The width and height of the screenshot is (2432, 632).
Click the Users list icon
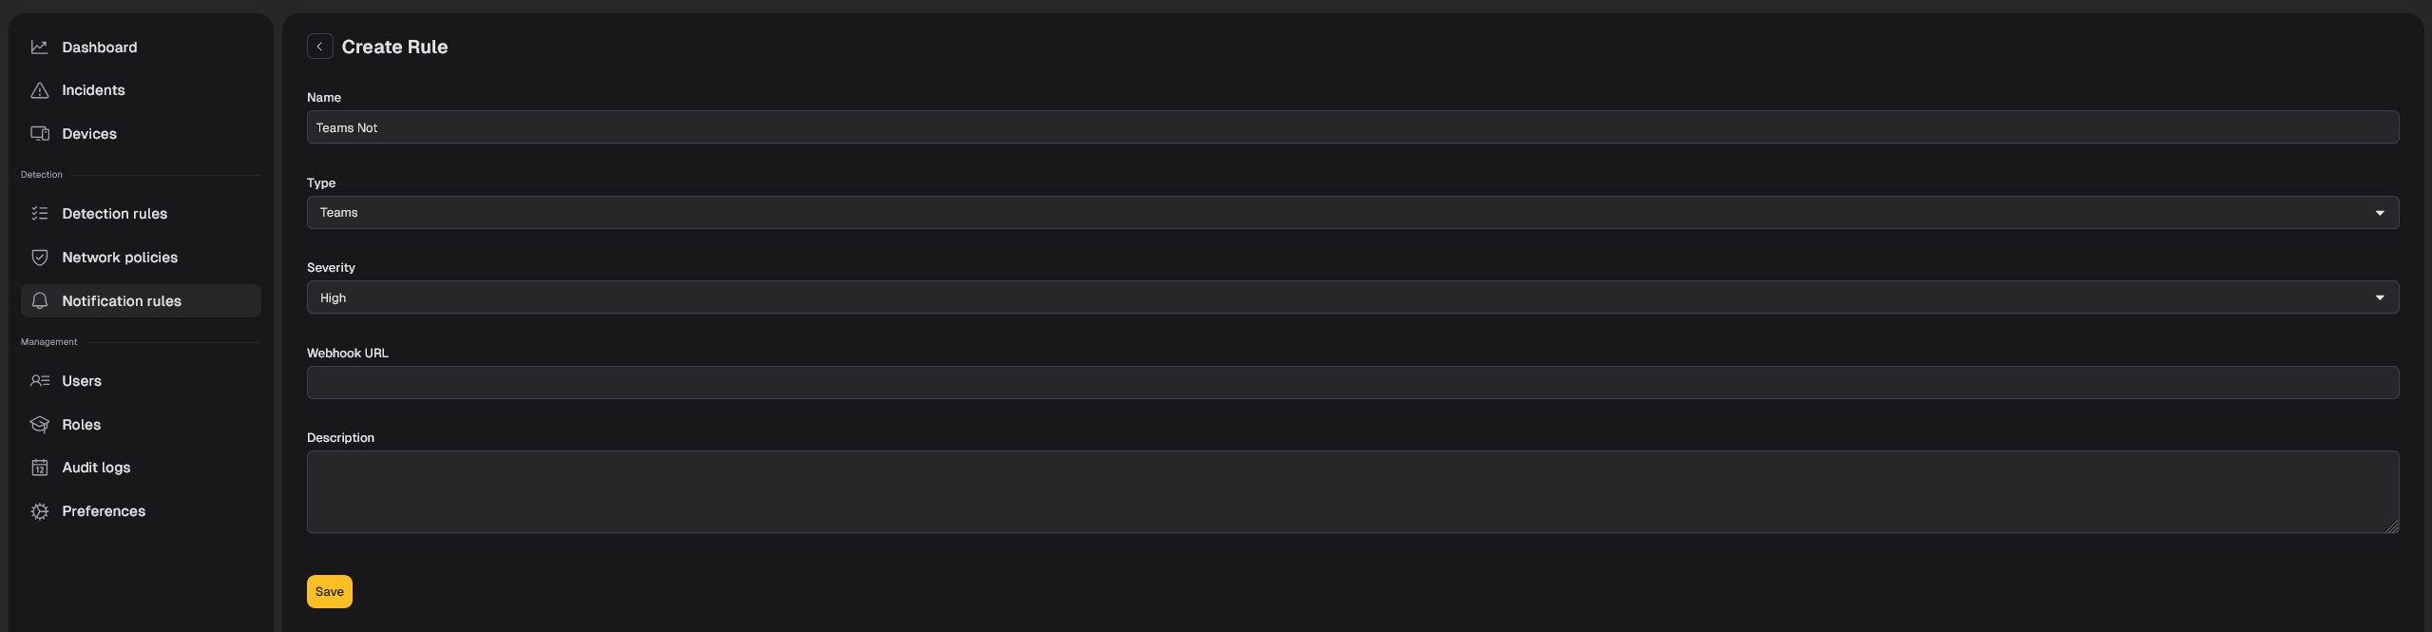pos(39,381)
